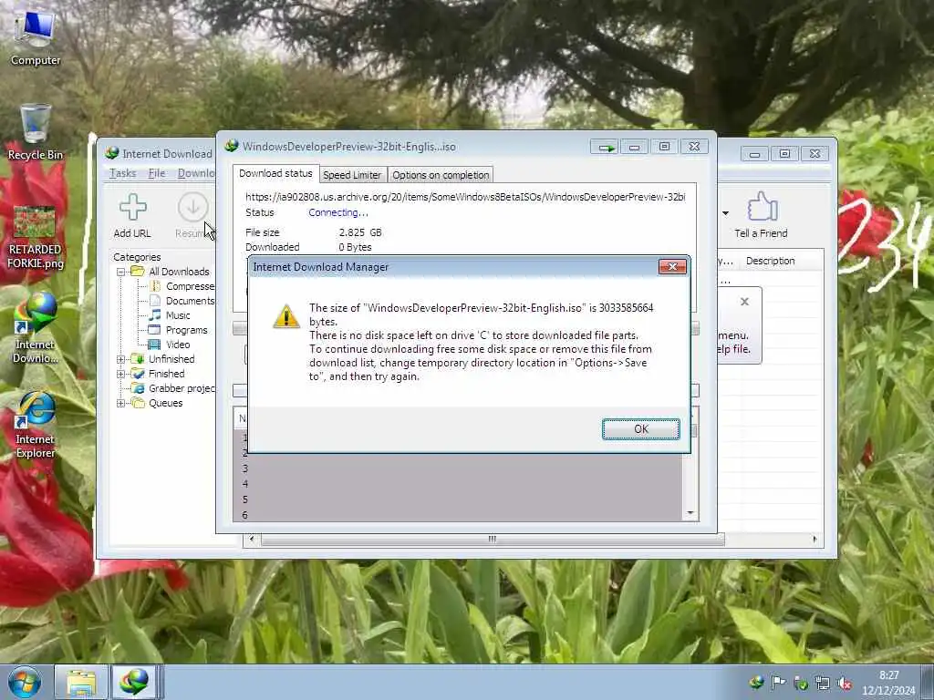
Task: Open the Tasks menu in IDM
Action: (x=123, y=173)
